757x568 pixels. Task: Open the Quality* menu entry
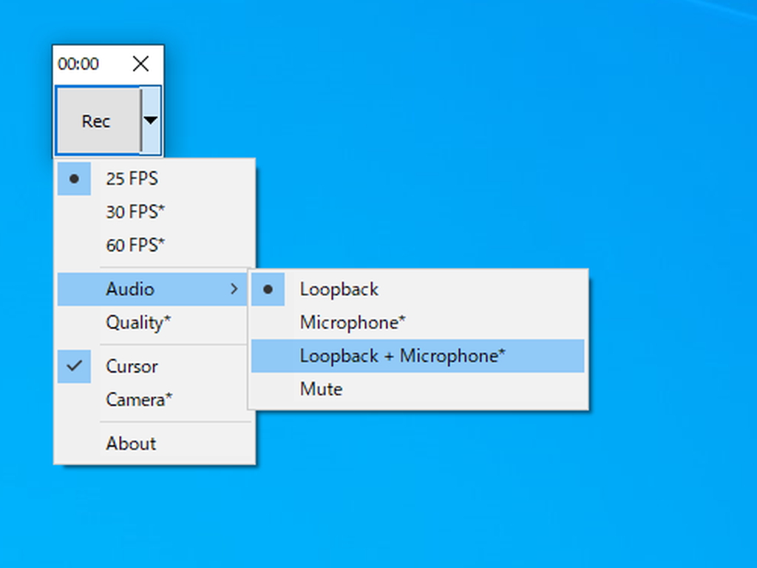152,322
